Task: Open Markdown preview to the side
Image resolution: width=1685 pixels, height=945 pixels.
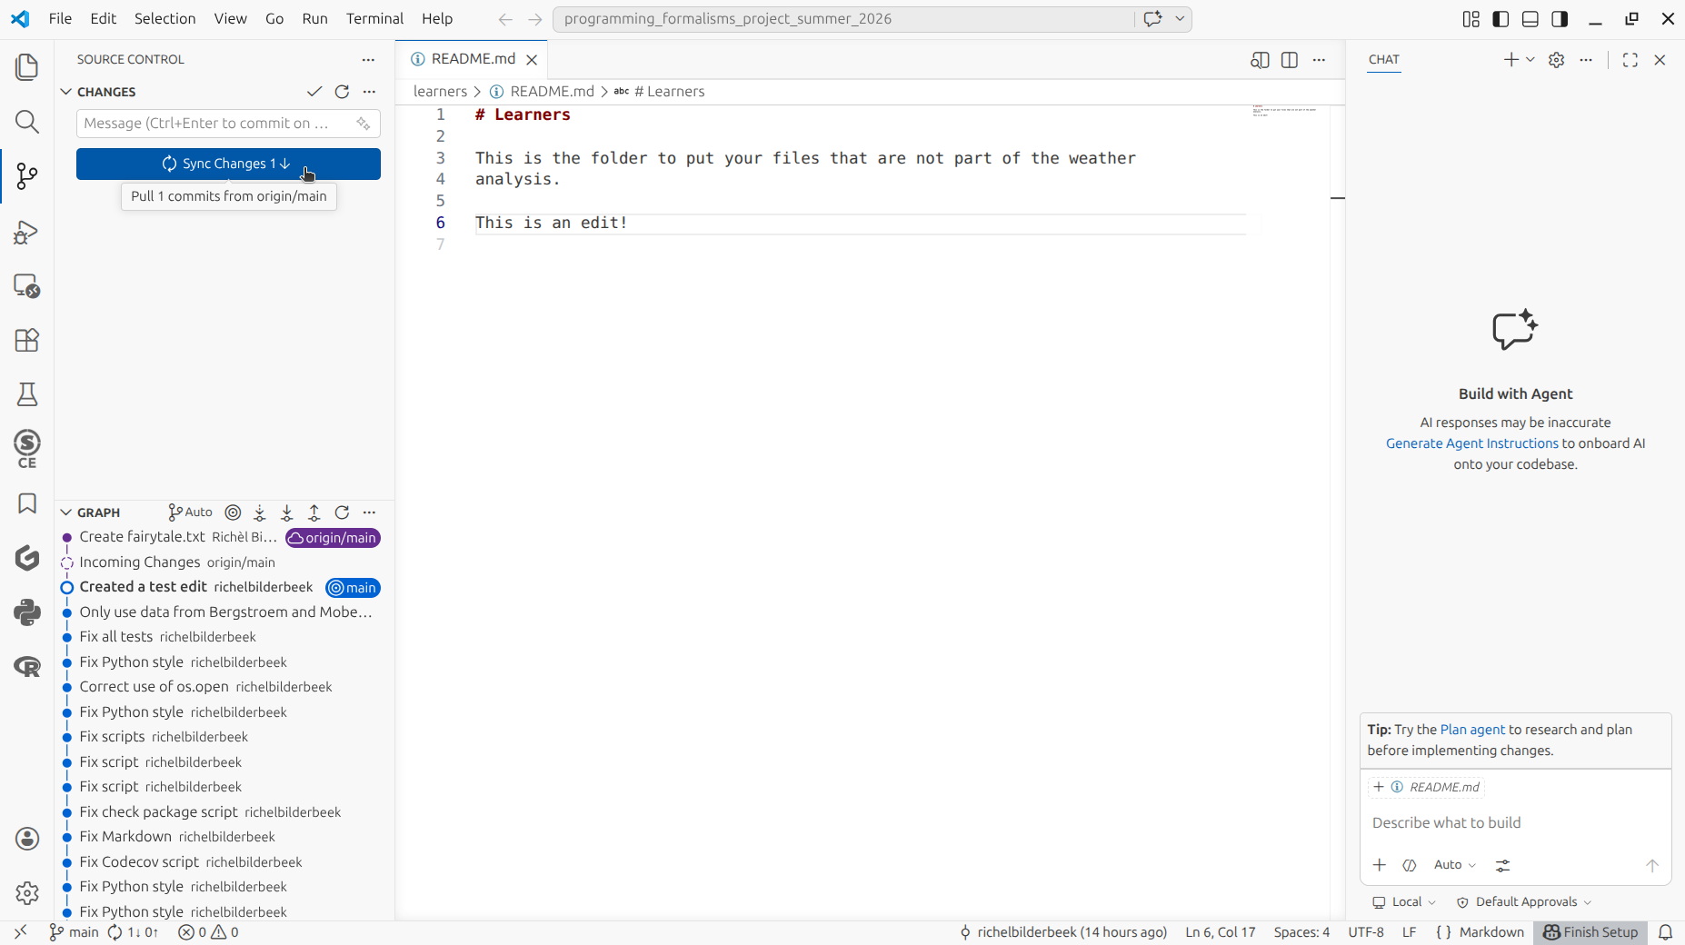Action: (1260, 60)
